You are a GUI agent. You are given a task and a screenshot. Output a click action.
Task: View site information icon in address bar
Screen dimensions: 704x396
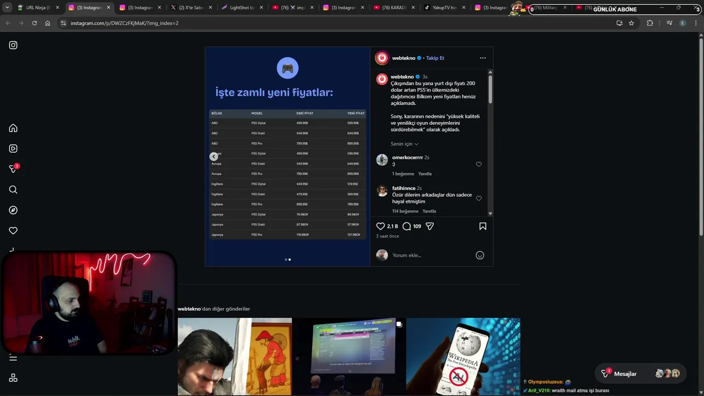point(63,23)
